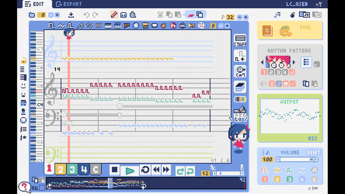The image size is (345, 194).
Task: Choose the guitar instrument
Action: (164, 26)
